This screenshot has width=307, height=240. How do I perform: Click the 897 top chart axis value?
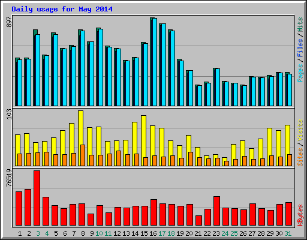pos(10,22)
